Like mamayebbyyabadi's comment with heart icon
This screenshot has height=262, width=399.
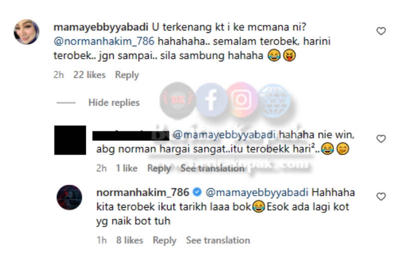point(381,31)
